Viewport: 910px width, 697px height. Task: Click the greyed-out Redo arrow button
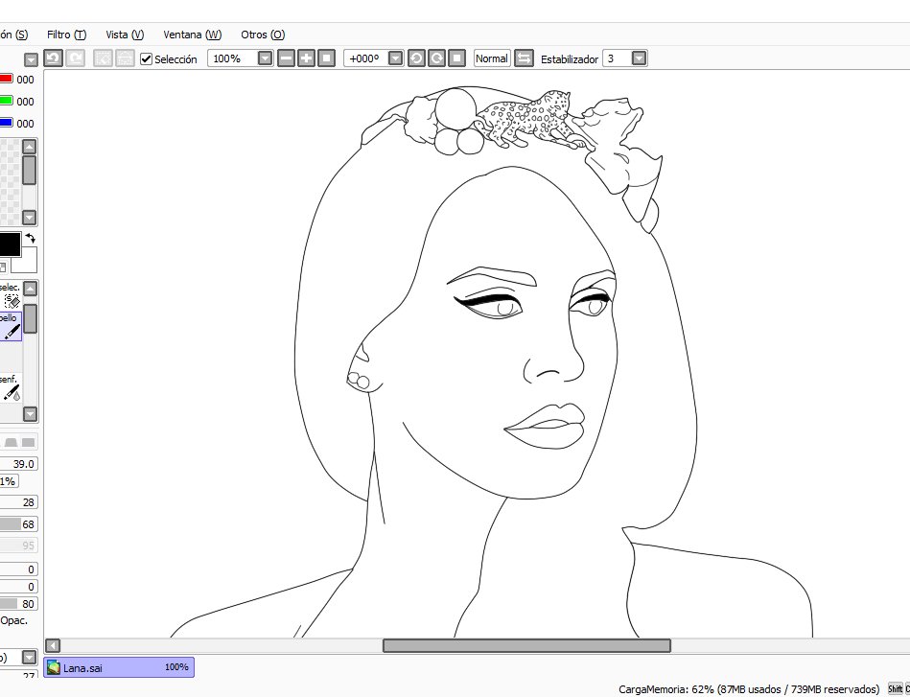(76, 58)
